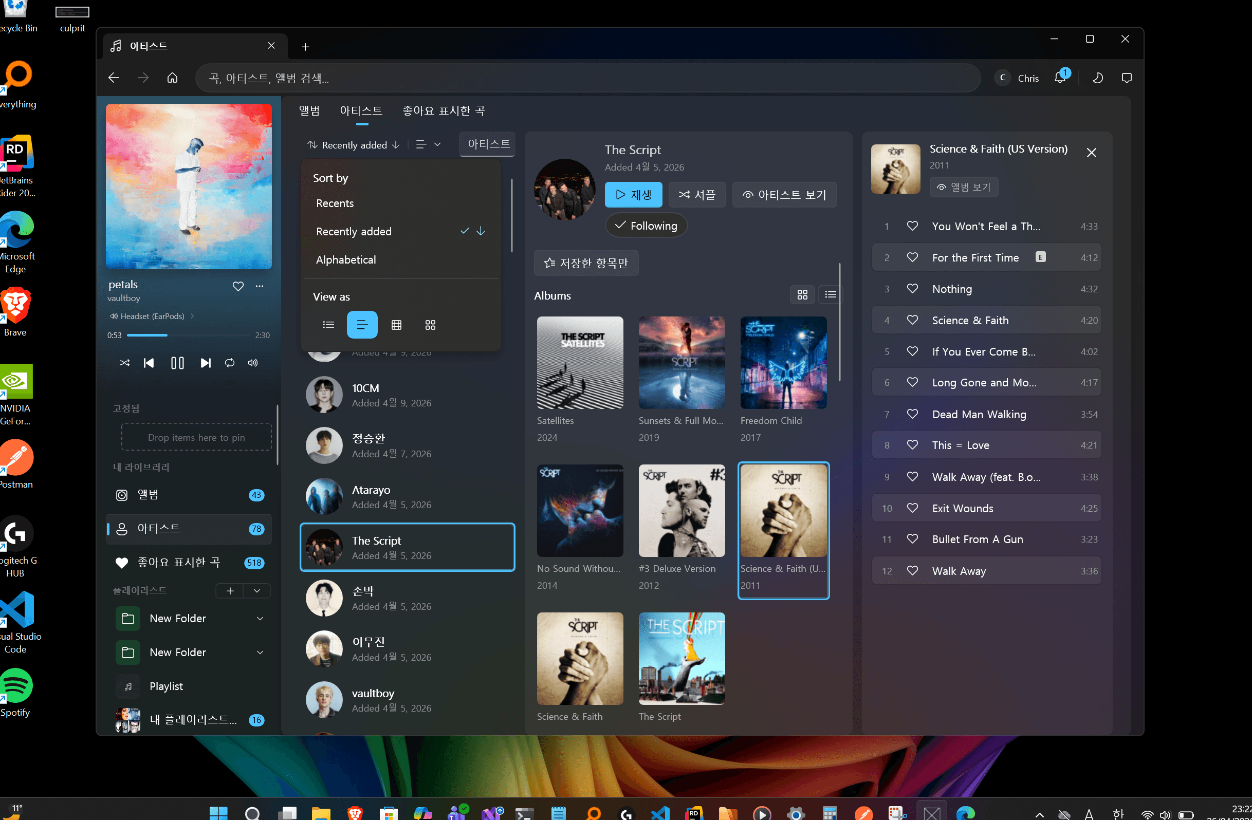
Task: Choose the grid view under View as
Action: pyautogui.click(x=430, y=325)
